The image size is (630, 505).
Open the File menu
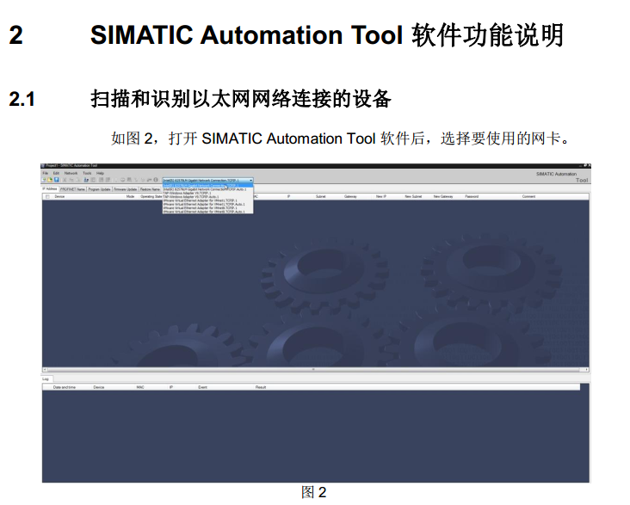point(46,173)
